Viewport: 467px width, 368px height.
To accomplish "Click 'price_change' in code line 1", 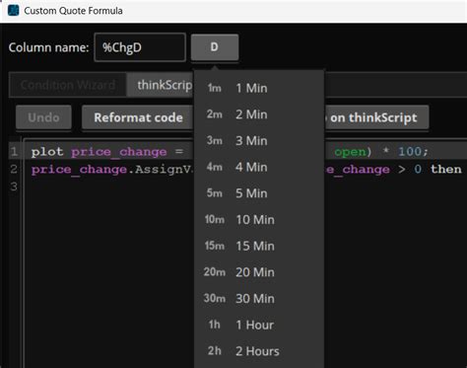I will tap(119, 152).
